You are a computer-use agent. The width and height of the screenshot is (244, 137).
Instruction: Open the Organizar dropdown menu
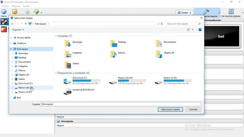pos(18,30)
